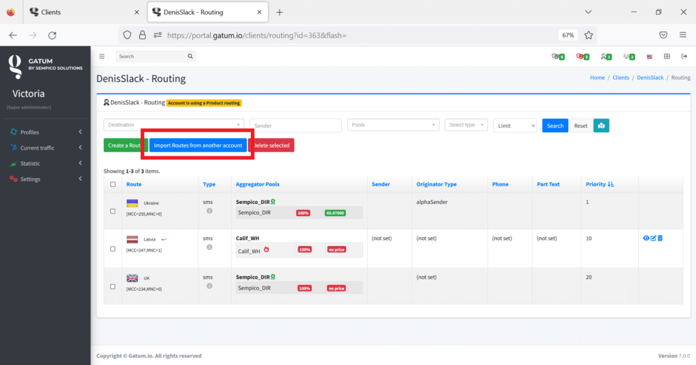This screenshot has height=365, width=696.
Task: Check the Latvia route checkbox
Action: (x=113, y=249)
